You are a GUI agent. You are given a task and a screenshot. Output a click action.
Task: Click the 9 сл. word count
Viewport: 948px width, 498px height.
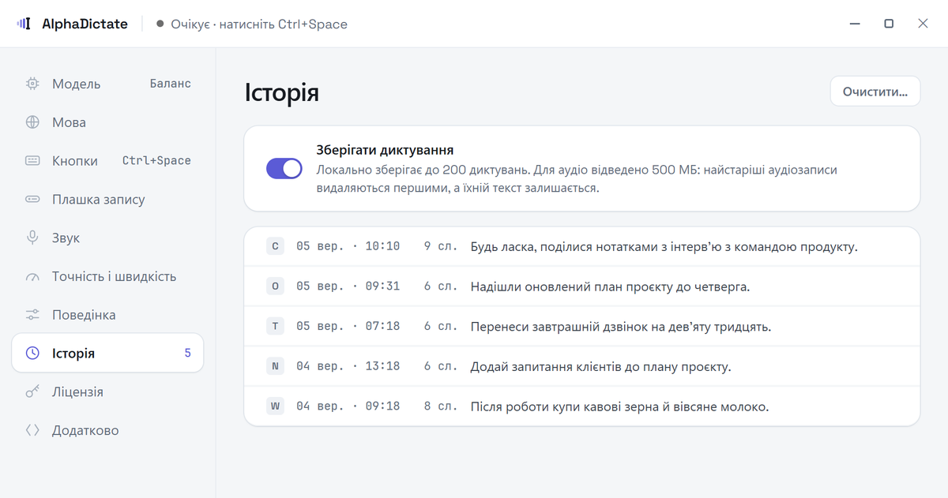(x=441, y=246)
